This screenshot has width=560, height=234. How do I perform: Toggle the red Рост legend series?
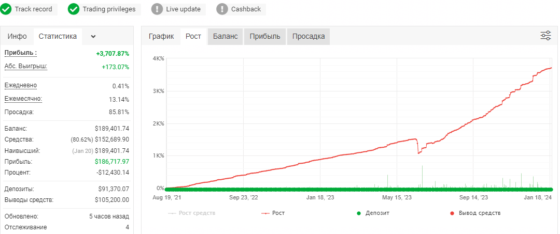(273, 213)
